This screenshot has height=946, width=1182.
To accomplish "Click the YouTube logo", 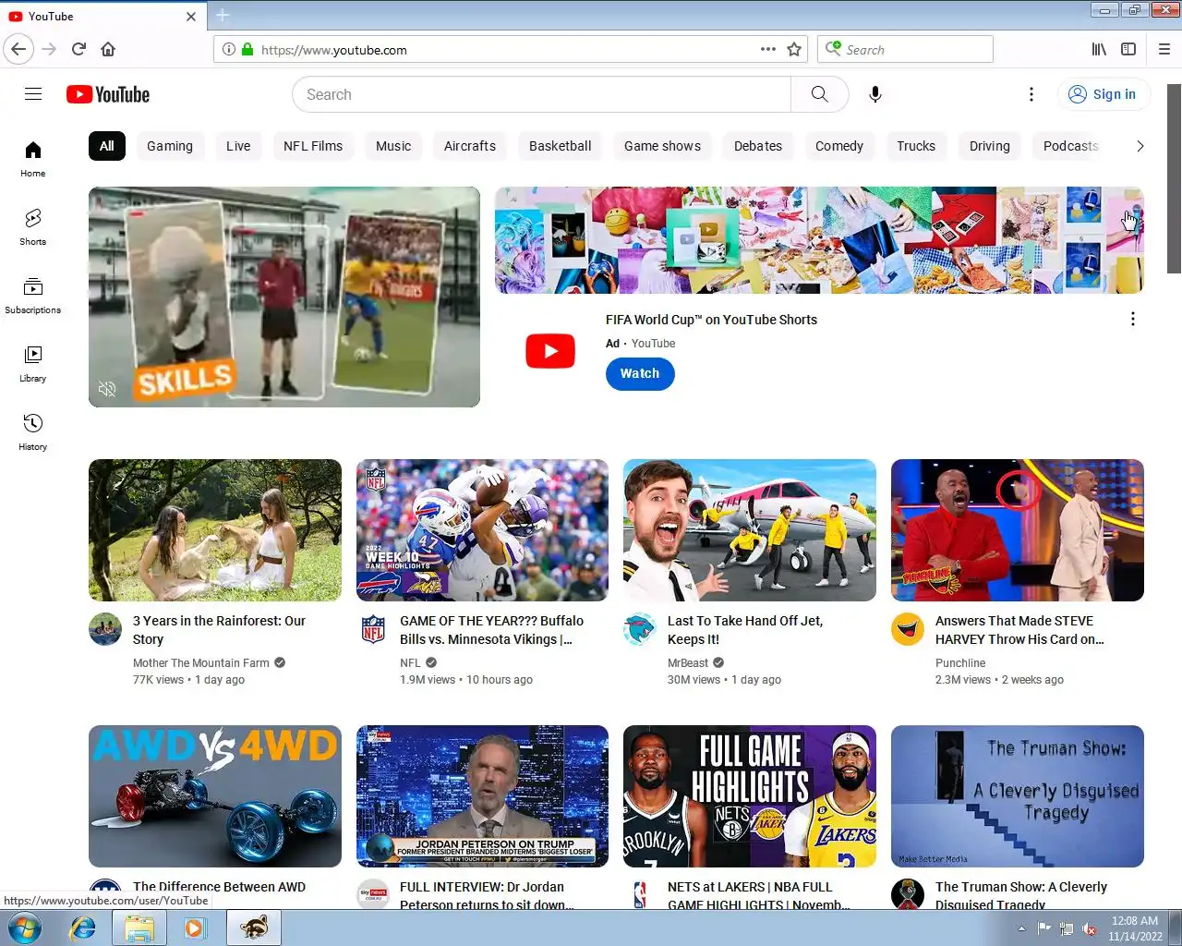I will [108, 94].
